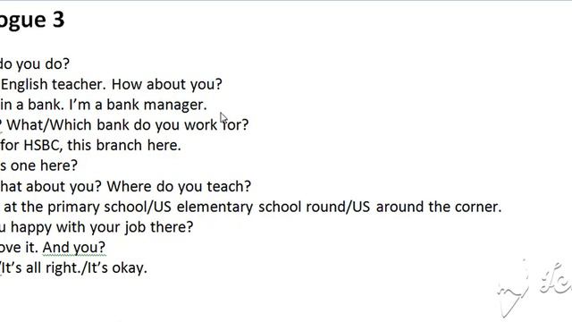The width and height of the screenshot is (572, 322).
Task: Click the word 'HSBC'
Action: click(42, 145)
